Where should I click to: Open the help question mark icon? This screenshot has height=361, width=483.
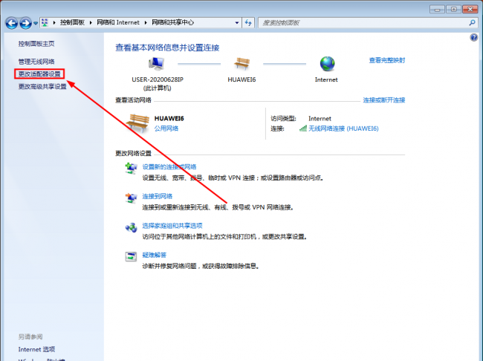click(x=474, y=38)
